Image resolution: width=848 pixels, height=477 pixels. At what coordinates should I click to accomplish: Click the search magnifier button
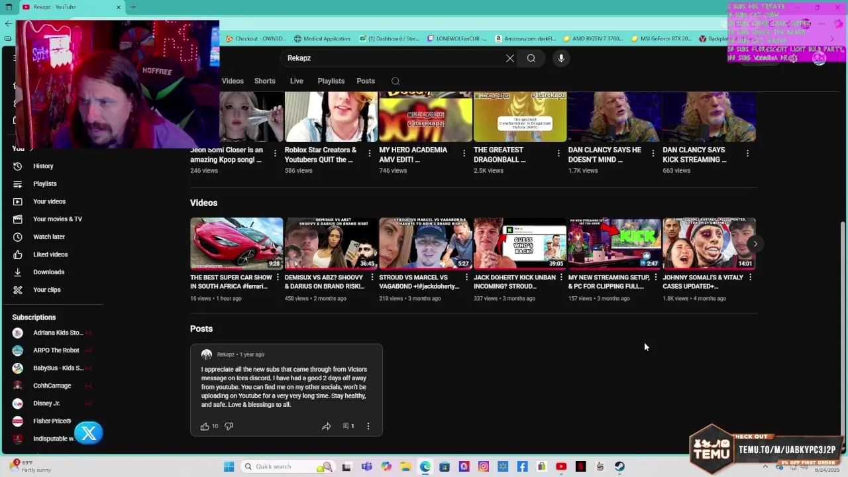tap(531, 58)
